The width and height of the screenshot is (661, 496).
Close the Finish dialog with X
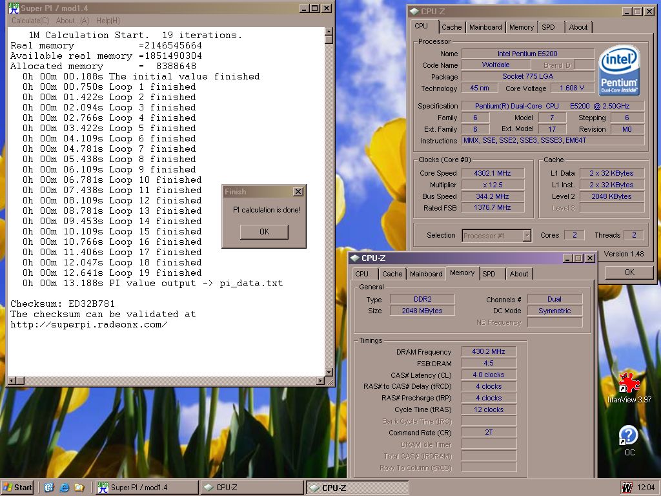point(298,191)
